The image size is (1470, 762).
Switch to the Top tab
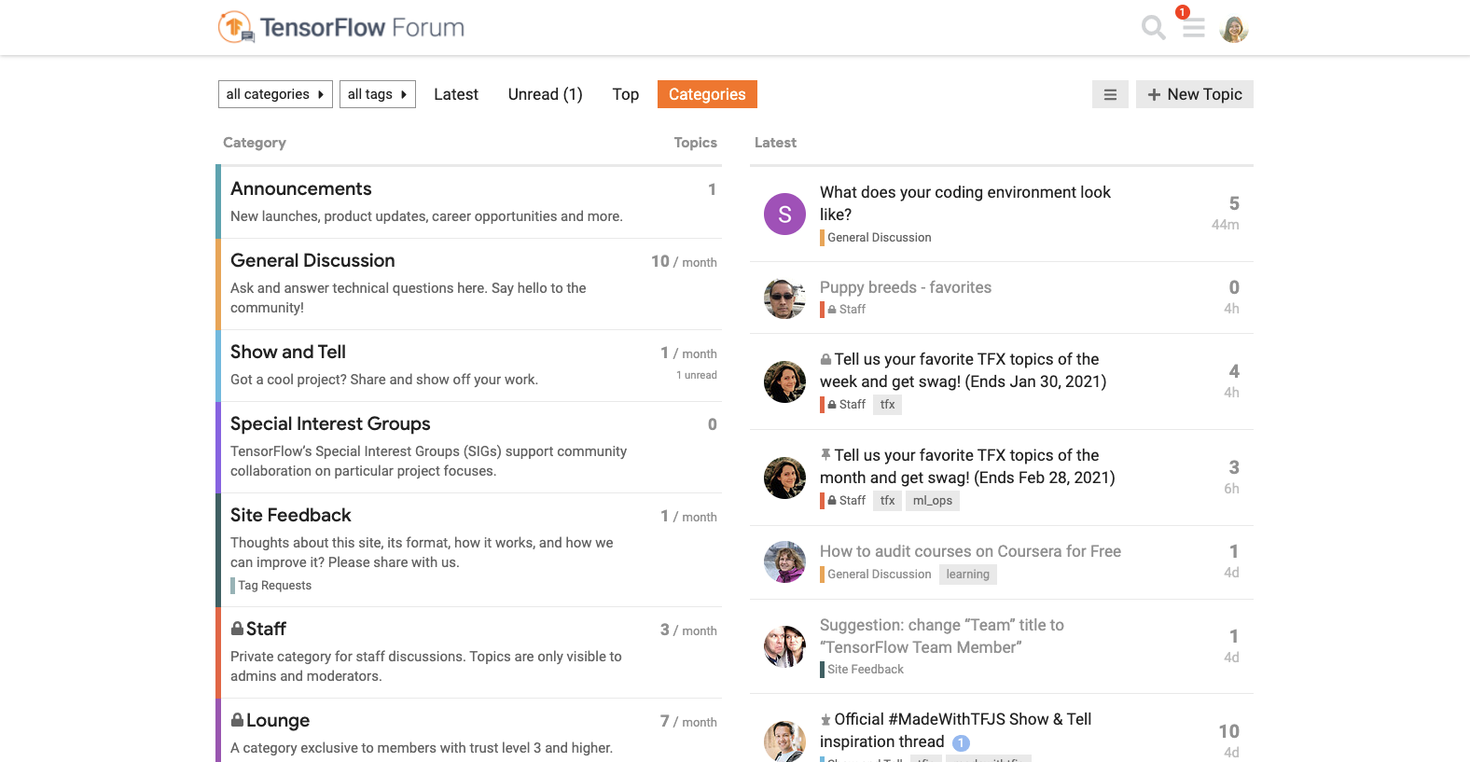[x=626, y=94]
